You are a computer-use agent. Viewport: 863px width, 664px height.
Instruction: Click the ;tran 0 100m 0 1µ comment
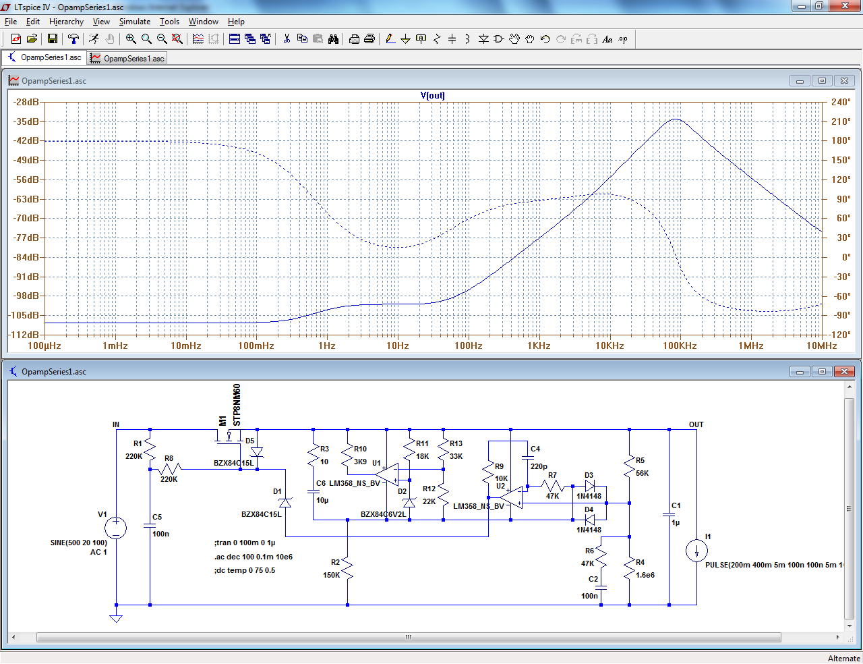pyautogui.click(x=245, y=543)
